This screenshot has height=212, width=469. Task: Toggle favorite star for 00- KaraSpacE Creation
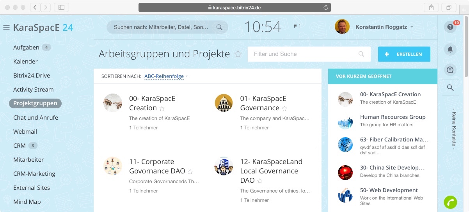[x=162, y=108]
